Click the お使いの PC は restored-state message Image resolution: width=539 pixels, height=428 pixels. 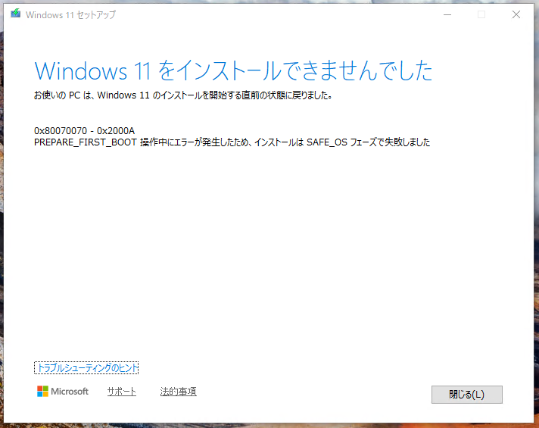point(183,95)
